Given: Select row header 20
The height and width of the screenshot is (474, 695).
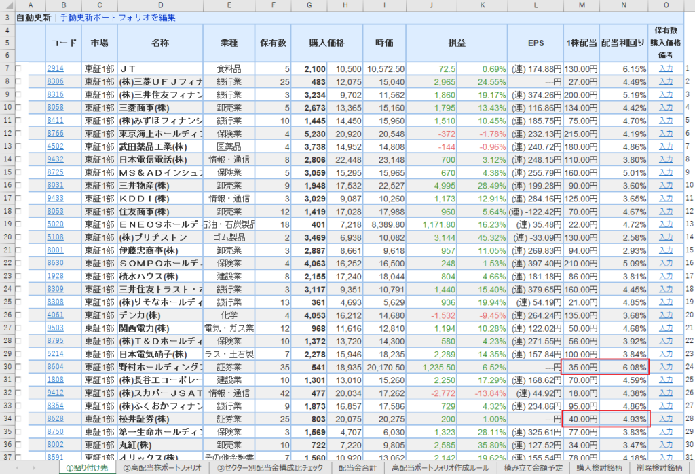Looking at the screenshot, I should pyautogui.click(x=7, y=237).
